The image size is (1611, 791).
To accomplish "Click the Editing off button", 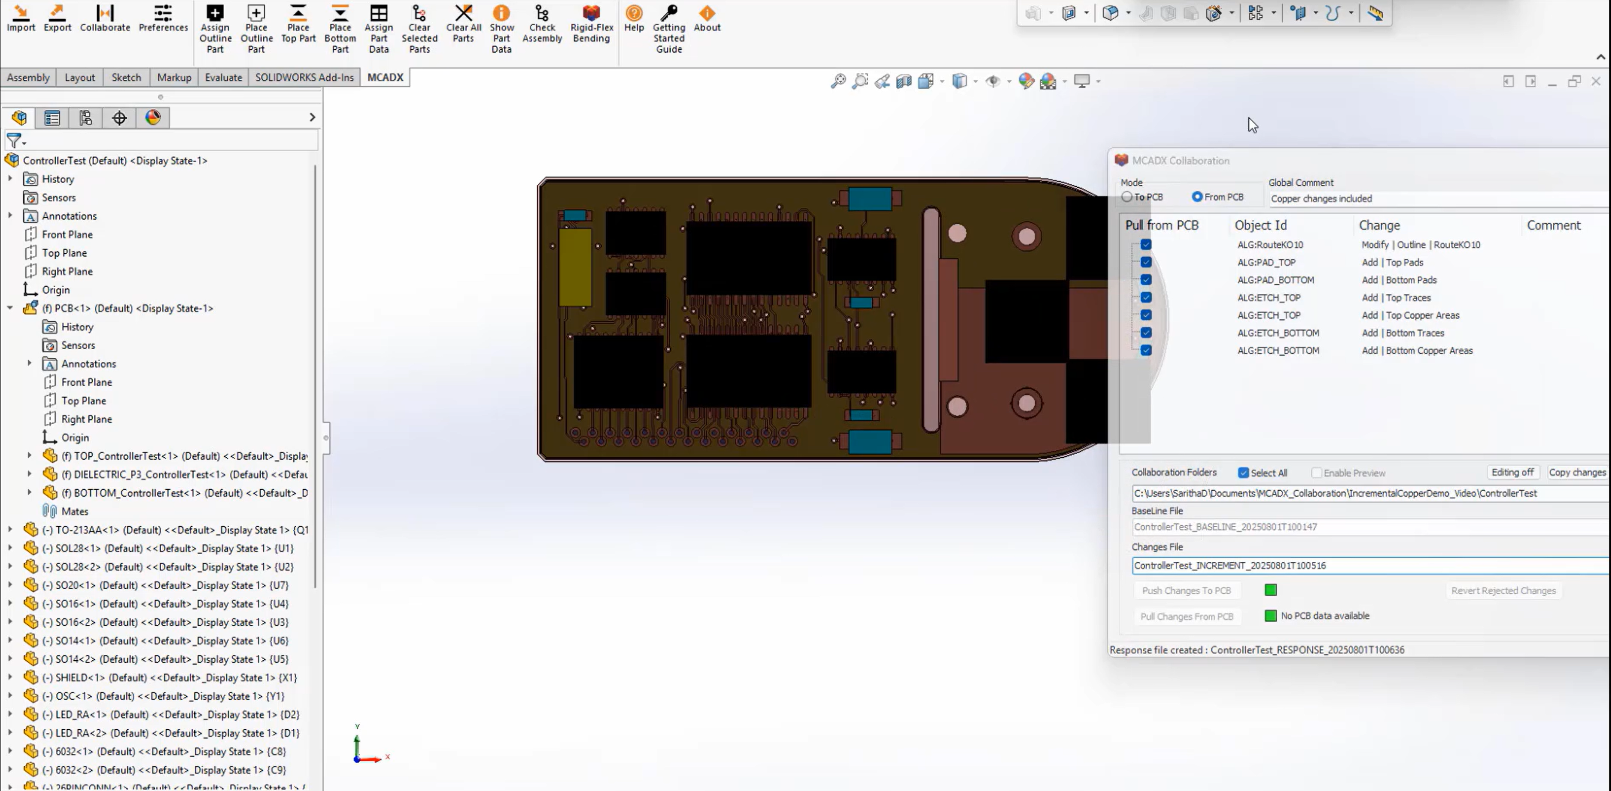I will tap(1512, 472).
